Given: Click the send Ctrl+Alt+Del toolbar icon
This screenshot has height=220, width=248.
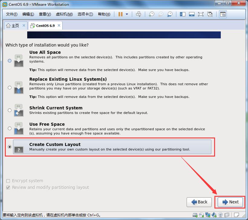Looking at the screenshot, I should click(x=139, y=14).
